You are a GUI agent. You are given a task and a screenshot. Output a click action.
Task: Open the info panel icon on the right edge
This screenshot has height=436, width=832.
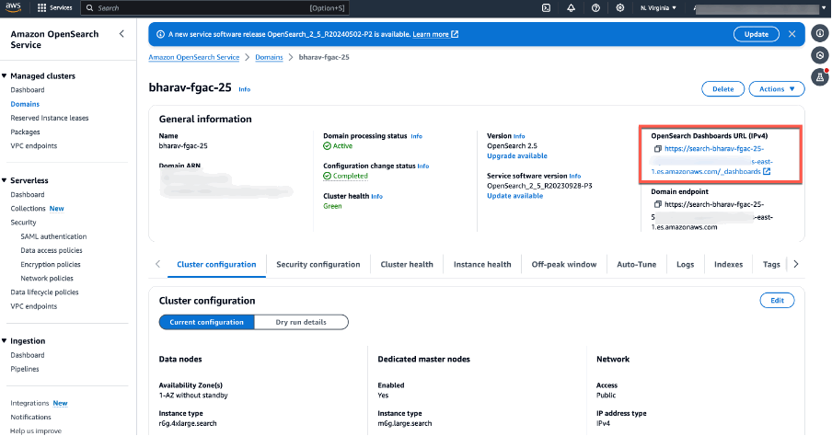coord(820,33)
